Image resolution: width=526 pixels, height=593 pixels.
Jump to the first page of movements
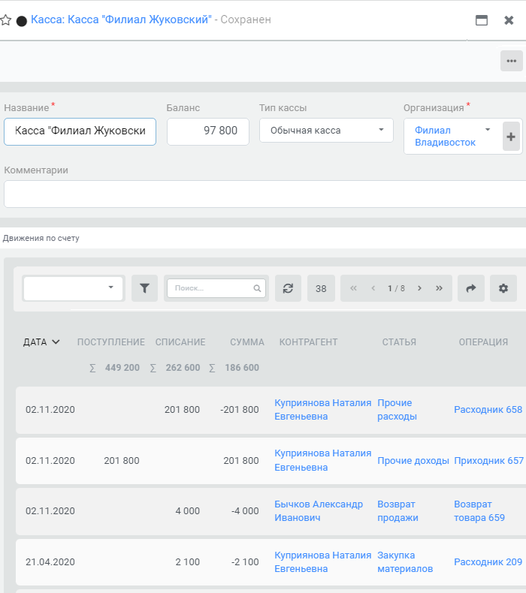point(353,288)
